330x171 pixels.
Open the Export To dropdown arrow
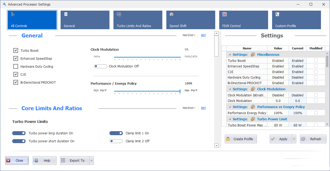pyautogui.click(x=91, y=160)
